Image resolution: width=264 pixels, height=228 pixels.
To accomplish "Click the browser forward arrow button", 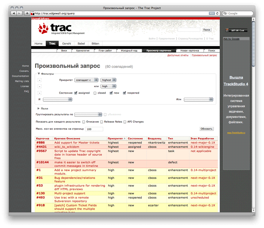I will (x=20, y=13).
